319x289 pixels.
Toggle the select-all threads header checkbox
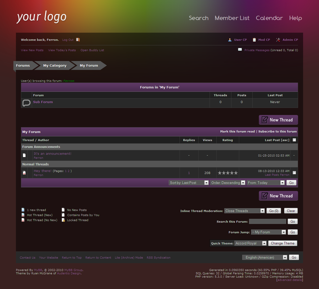294,140
